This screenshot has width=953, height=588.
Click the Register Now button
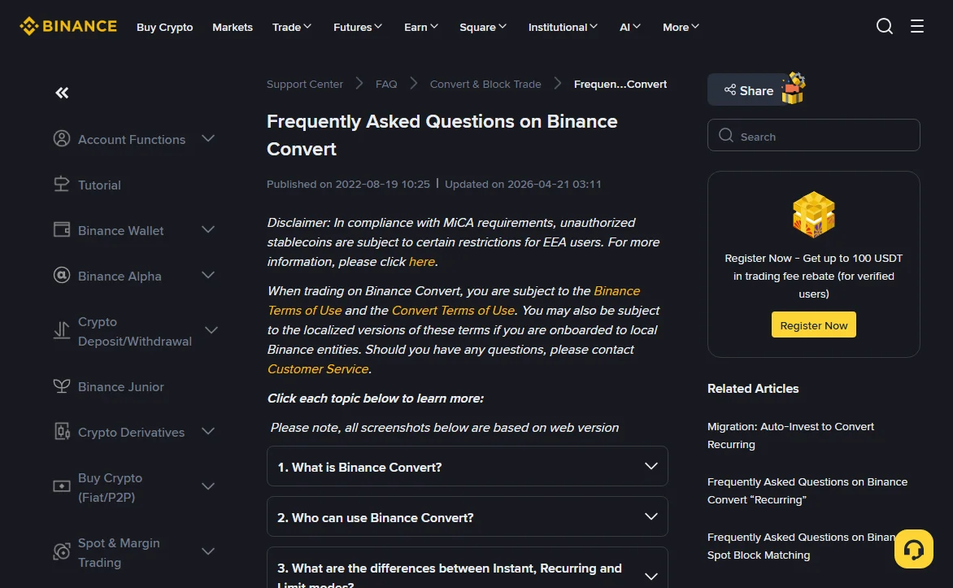813,325
